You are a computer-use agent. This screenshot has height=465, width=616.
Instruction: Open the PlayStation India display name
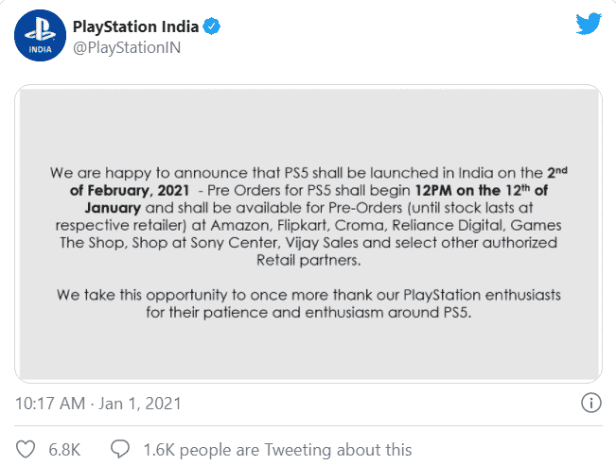(135, 26)
